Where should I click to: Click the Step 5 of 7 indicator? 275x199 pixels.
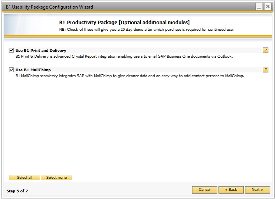click(17, 191)
